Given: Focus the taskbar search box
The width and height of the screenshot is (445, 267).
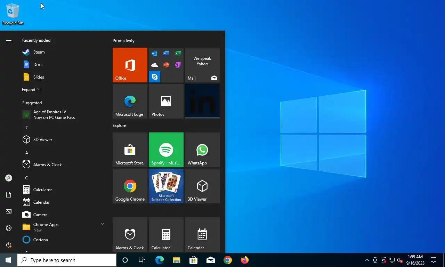Looking at the screenshot, I should tap(67, 260).
